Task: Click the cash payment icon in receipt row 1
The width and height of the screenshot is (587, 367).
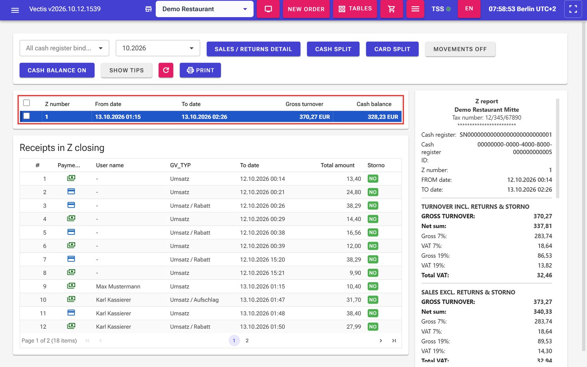Action: (x=71, y=178)
